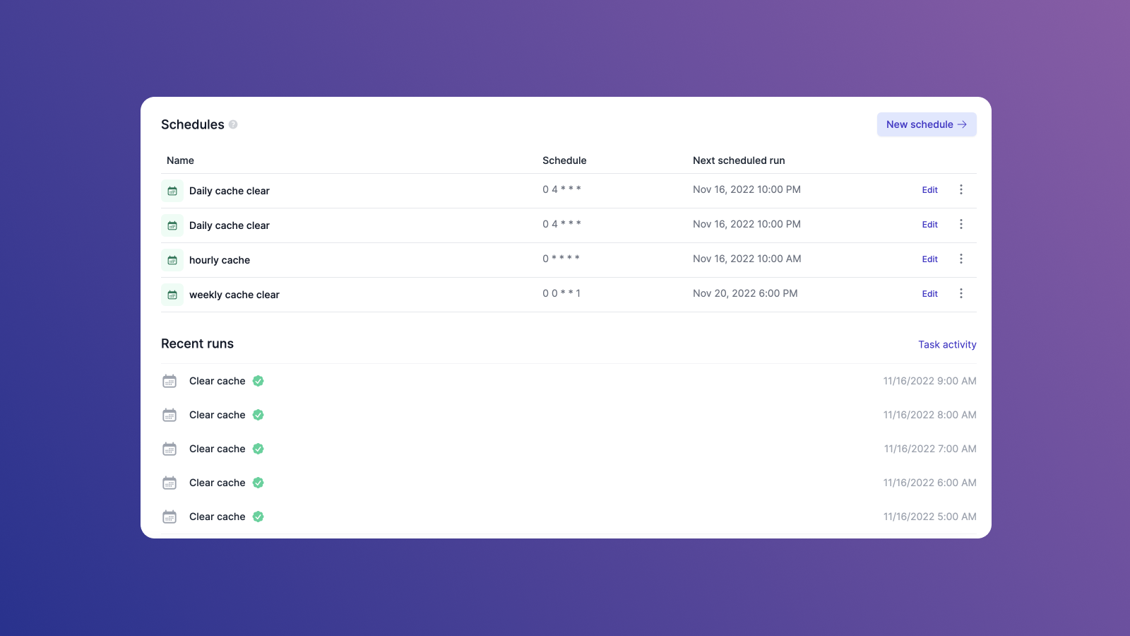
Task: Open the three-dot menu for weekly cache clear
Action: click(x=961, y=293)
